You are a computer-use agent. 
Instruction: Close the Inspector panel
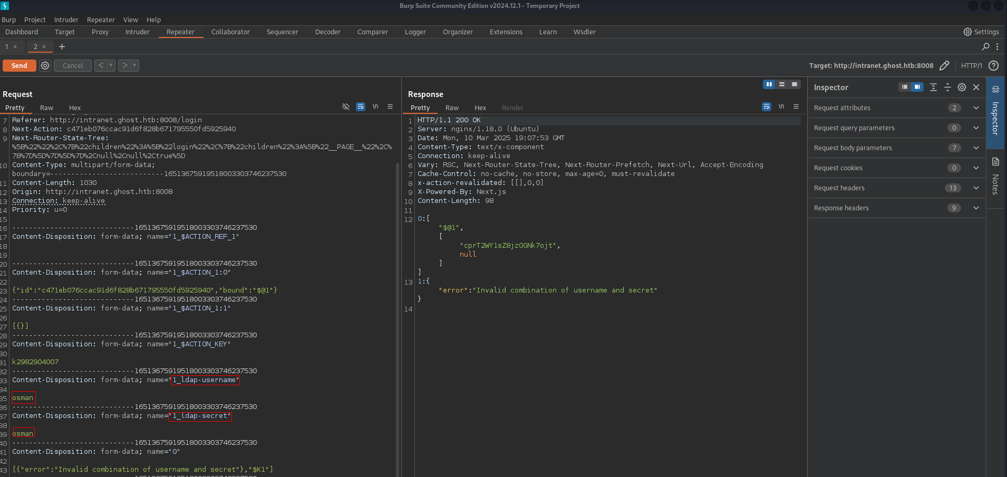point(976,87)
